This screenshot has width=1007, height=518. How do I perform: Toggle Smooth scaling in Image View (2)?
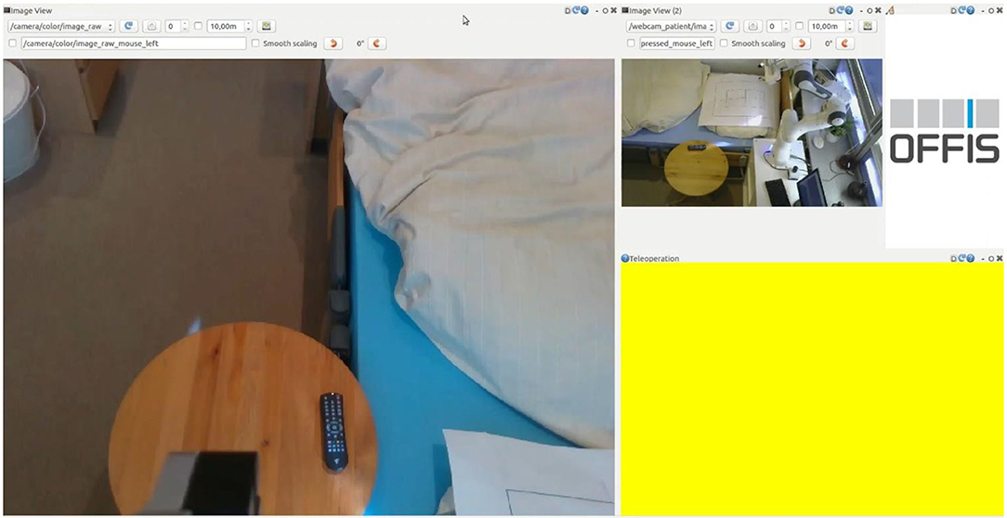coord(724,43)
